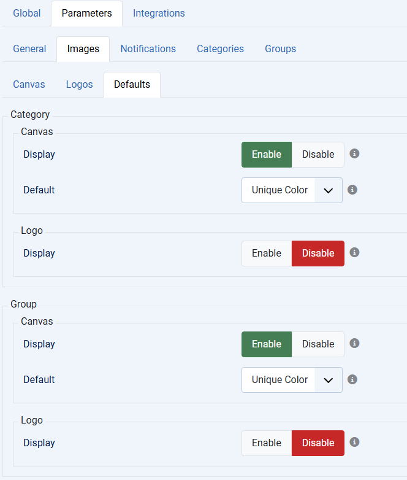Expand Group Canvas Default Unique Color dropdown
The width and height of the screenshot is (407, 480).
point(292,380)
